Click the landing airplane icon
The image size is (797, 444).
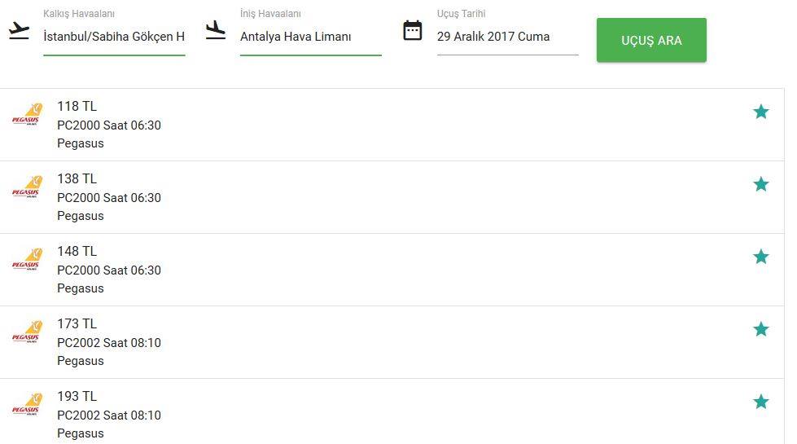tap(216, 30)
